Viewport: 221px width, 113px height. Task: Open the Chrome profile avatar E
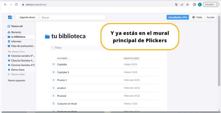199,5
